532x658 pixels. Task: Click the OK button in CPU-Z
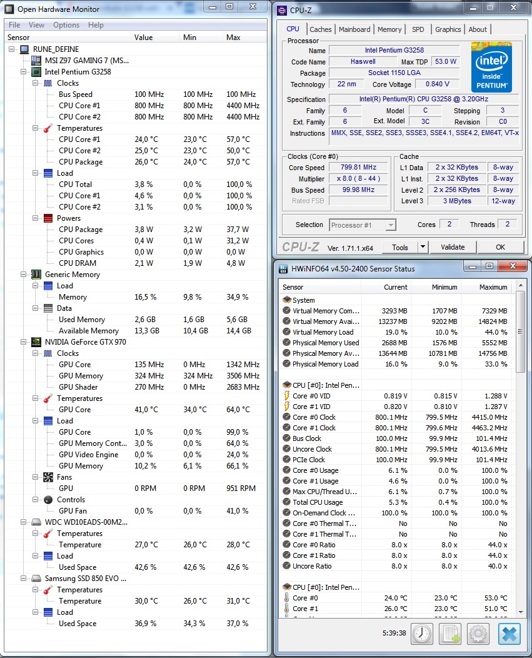pyautogui.click(x=501, y=247)
